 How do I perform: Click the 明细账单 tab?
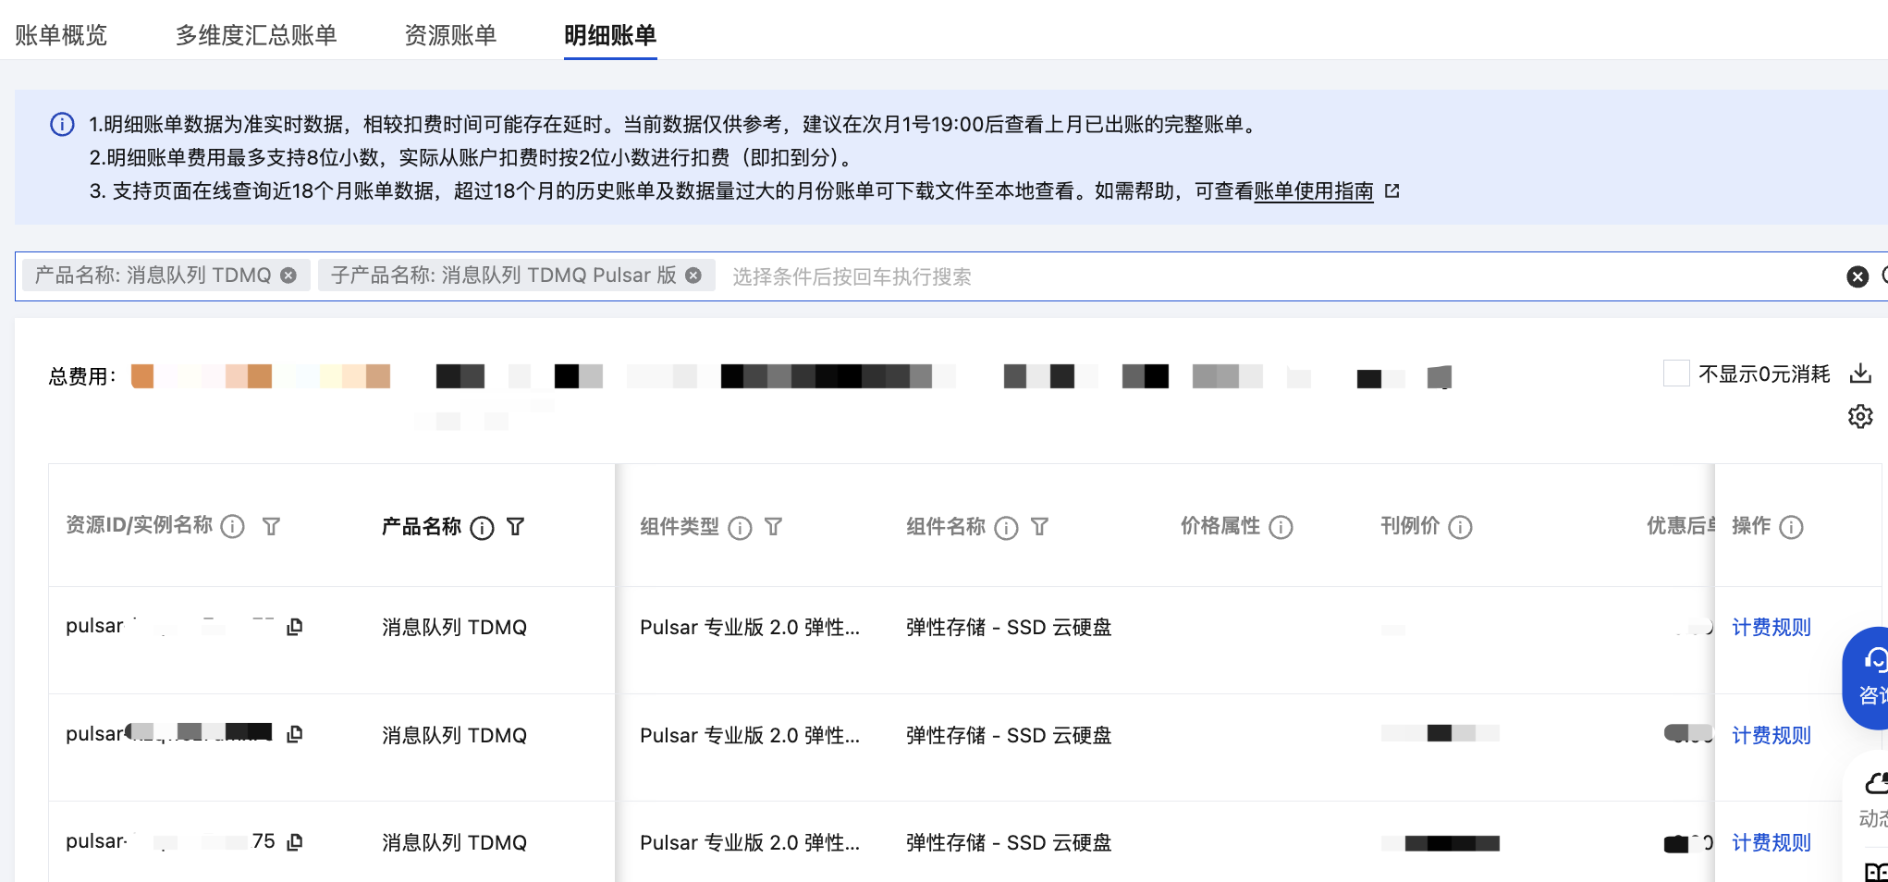tap(610, 35)
